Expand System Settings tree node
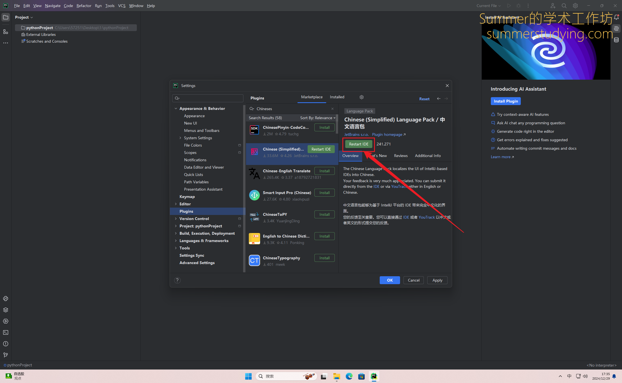 coord(180,138)
